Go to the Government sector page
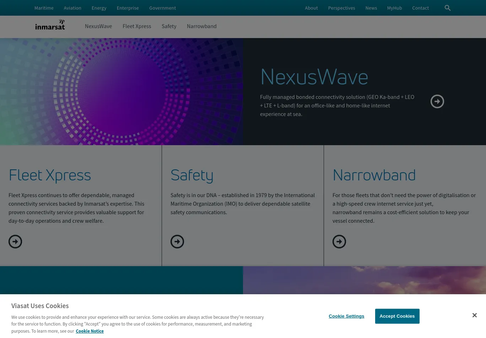Image resolution: width=486 pixels, height=338 pixels. click(162, 8)
